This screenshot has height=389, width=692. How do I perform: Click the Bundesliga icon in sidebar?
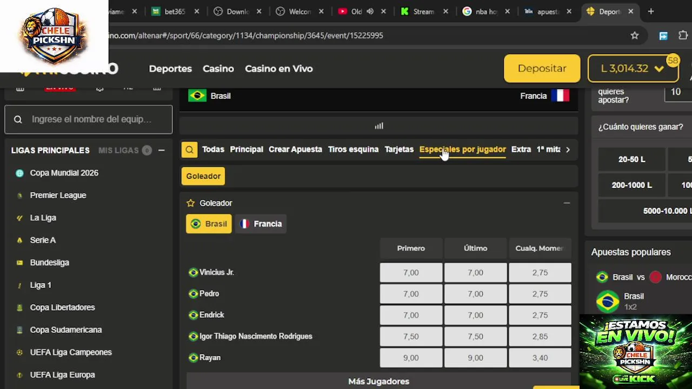pyautogui.click(x=20, y=263)
